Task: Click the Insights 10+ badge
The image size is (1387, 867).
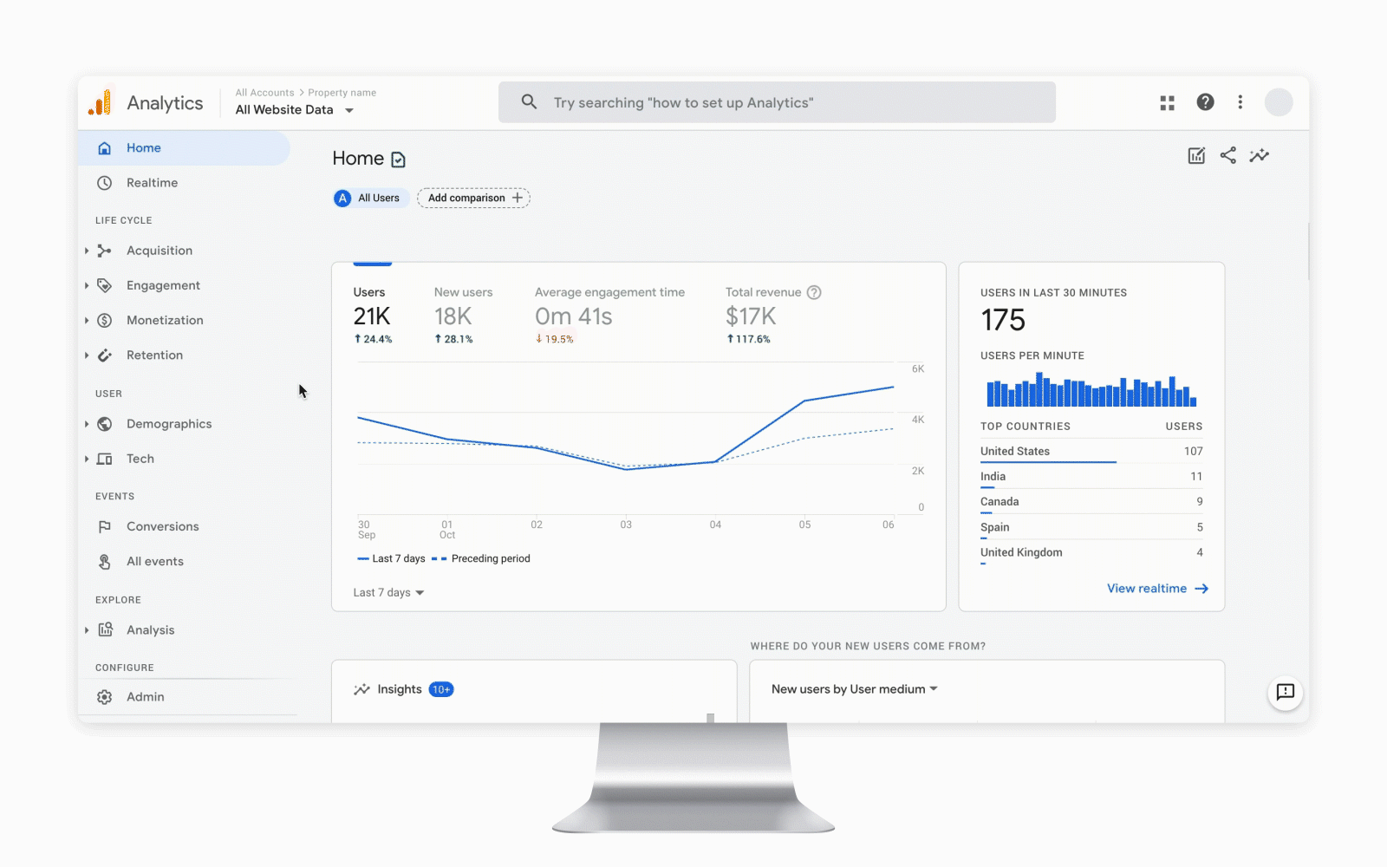Action: pos(441,689)
